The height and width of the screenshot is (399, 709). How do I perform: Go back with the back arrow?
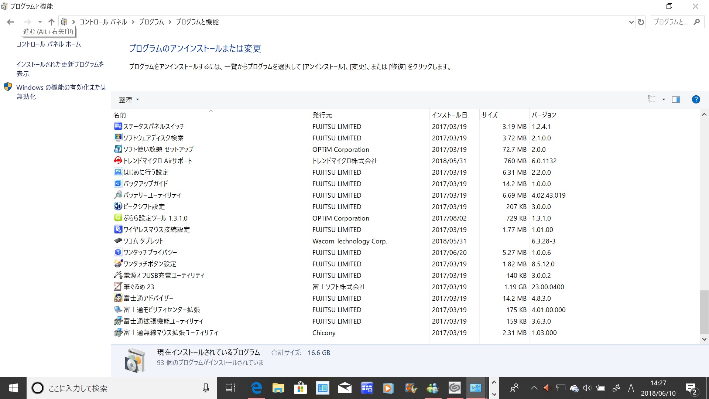(10, 22)
